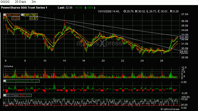Open the MACD Histogram 20, 50, 20 label
Screen dimensions: 198x111
tap(22, 81)
